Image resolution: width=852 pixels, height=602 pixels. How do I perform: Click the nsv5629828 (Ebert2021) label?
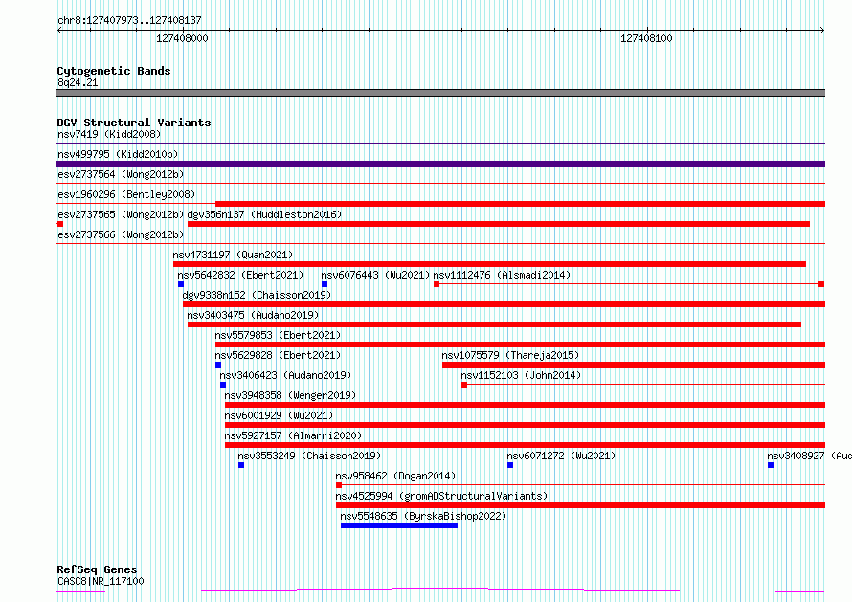click(278, 355)
